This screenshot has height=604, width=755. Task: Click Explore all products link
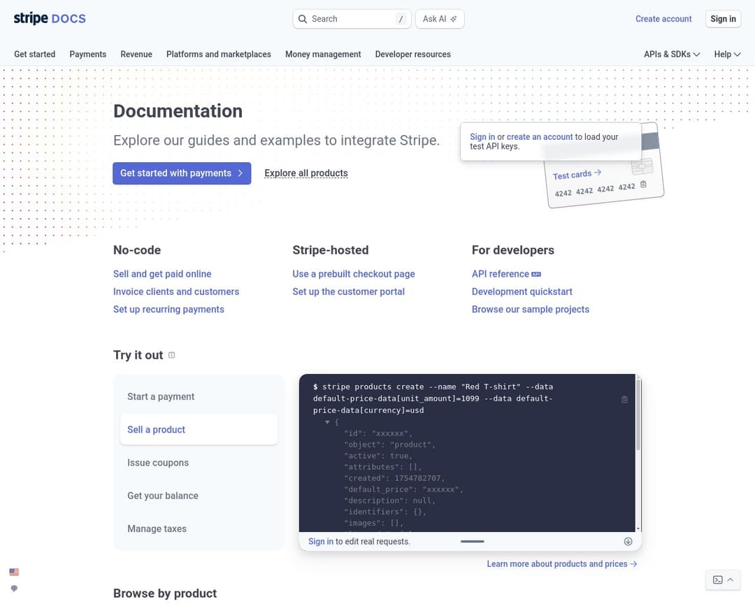305,173
